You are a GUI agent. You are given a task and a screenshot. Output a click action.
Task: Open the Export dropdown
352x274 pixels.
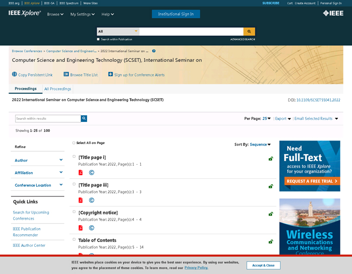[283, 118]
